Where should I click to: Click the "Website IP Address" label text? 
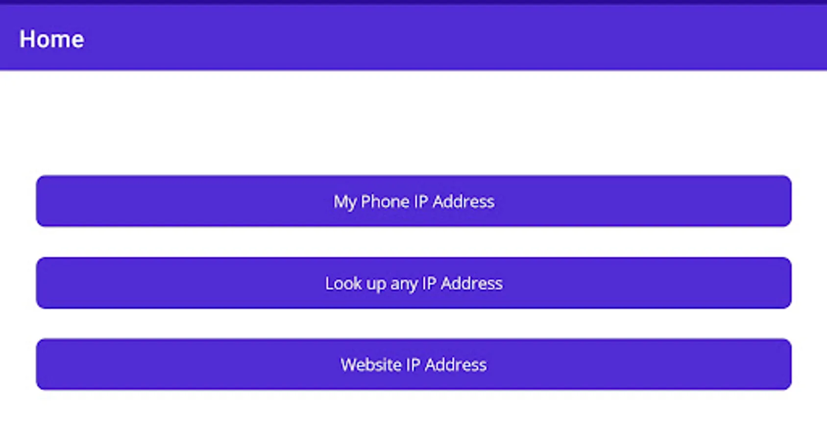pyautogui.click(x=414, y=365)
